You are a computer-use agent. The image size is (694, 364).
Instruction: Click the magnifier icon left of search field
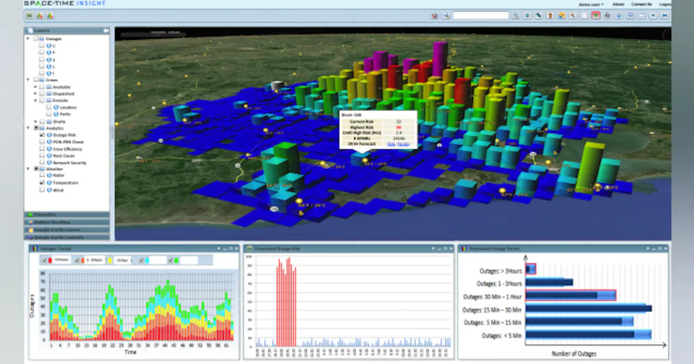446,16
